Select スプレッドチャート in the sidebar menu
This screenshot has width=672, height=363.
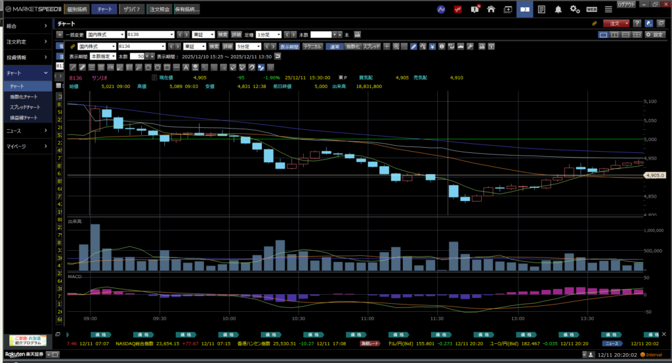pos(25,107)
